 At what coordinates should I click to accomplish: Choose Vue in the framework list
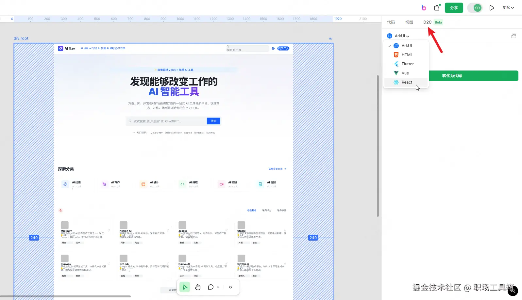coord(406,73)
